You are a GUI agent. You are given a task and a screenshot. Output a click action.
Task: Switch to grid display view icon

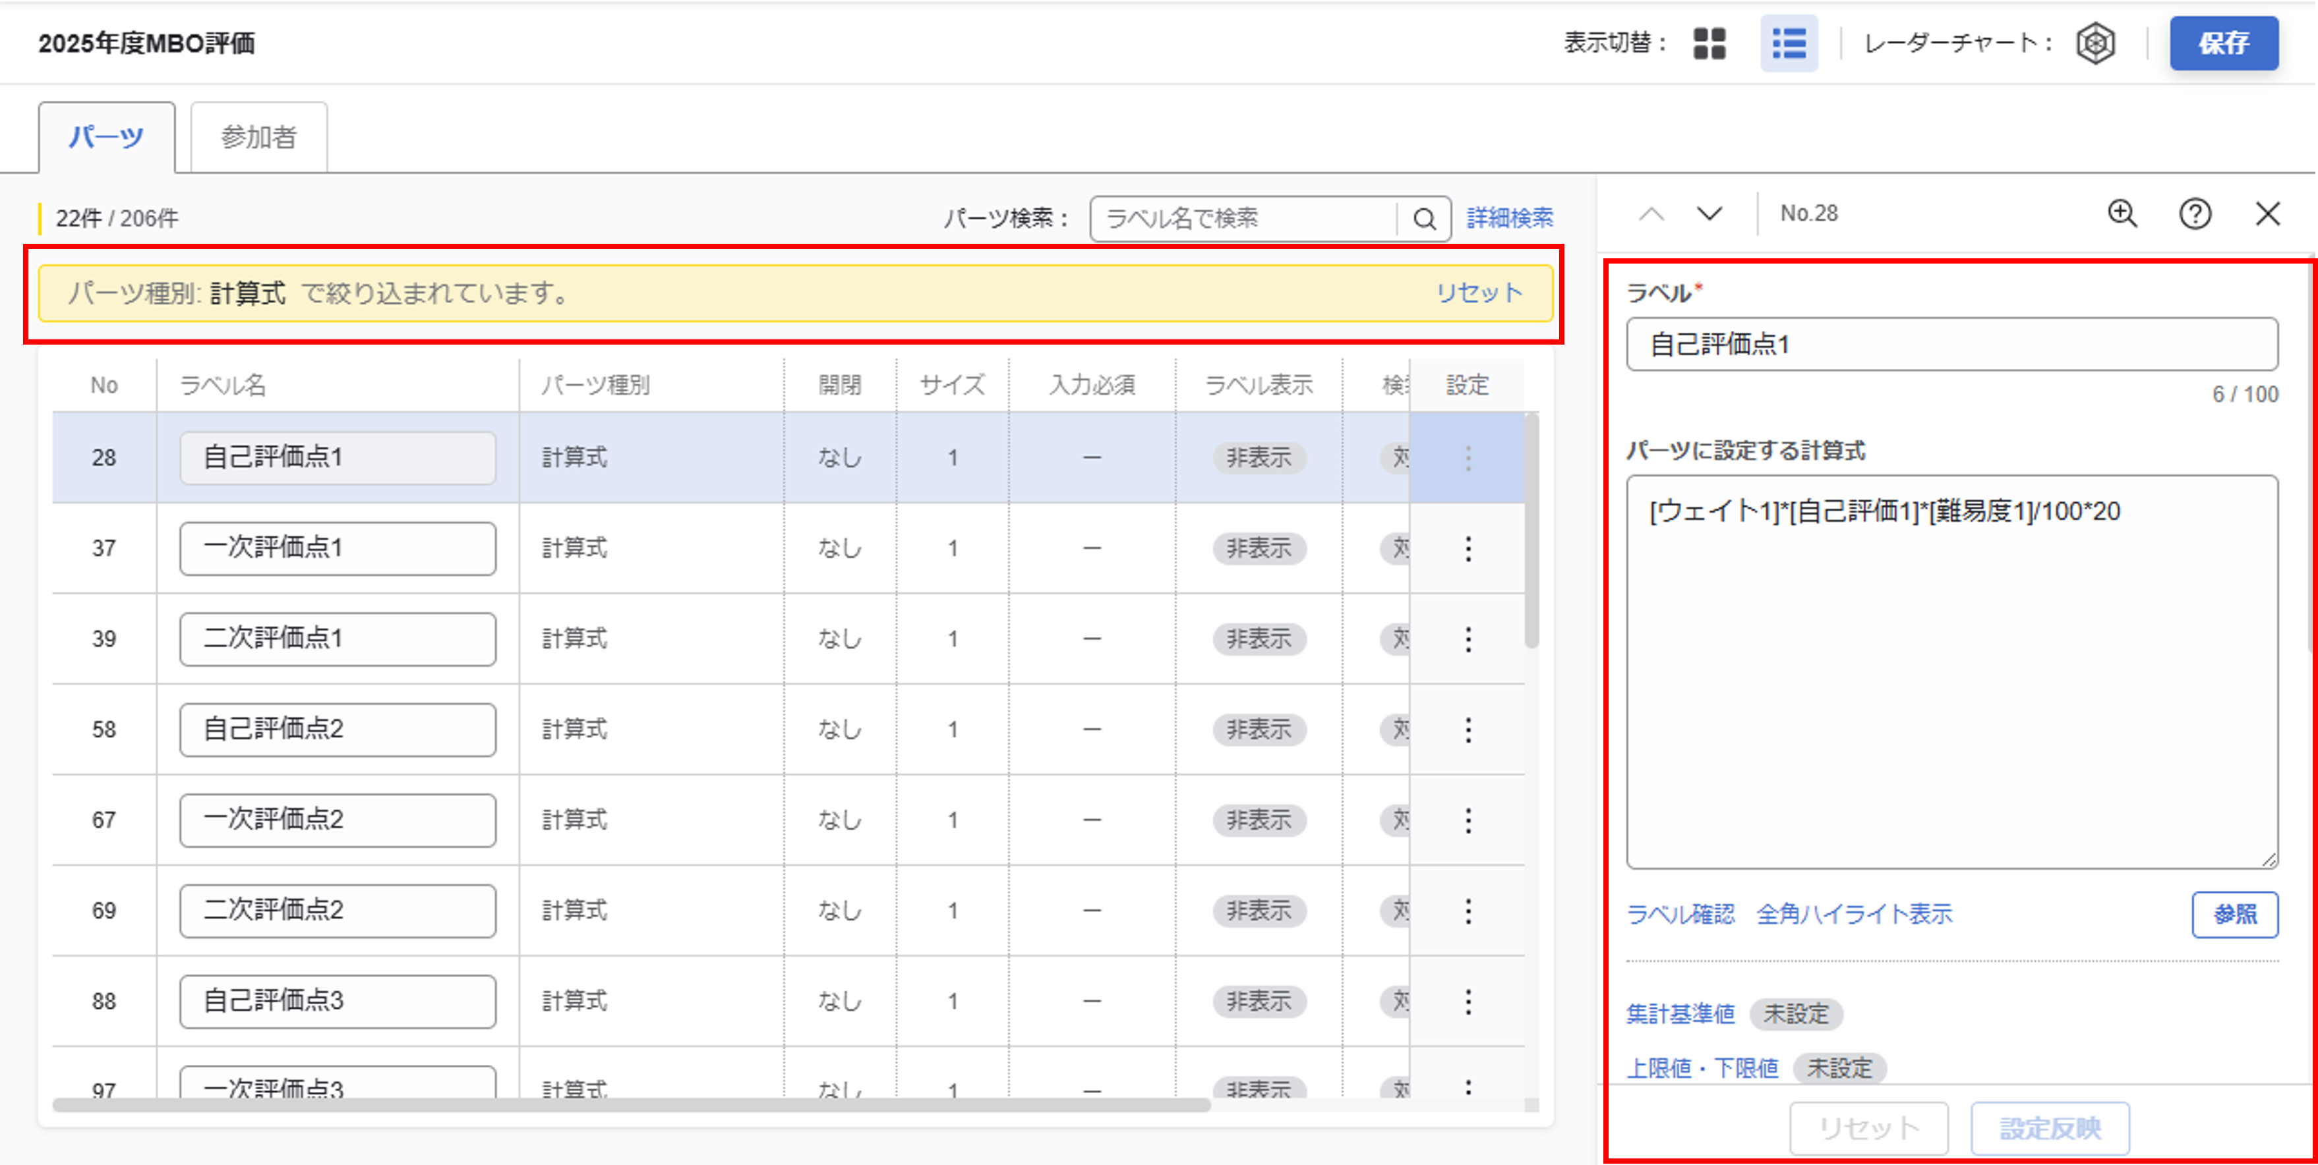1709,43
